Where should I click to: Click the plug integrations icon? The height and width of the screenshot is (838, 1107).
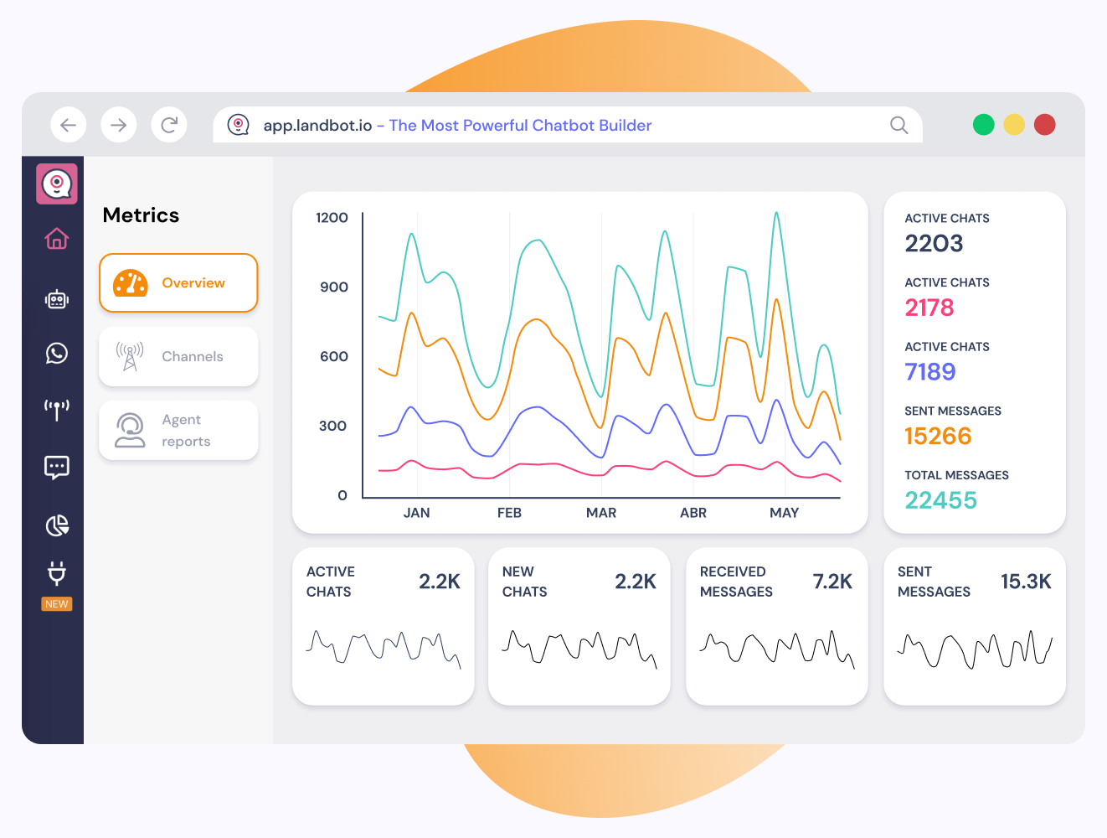[x=57, y=574]
